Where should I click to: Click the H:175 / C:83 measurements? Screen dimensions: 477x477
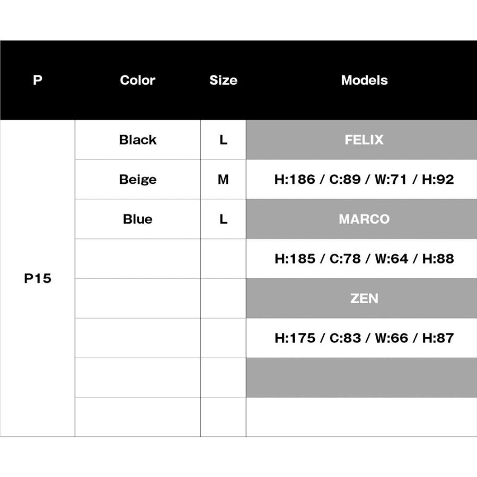point(364,338)
